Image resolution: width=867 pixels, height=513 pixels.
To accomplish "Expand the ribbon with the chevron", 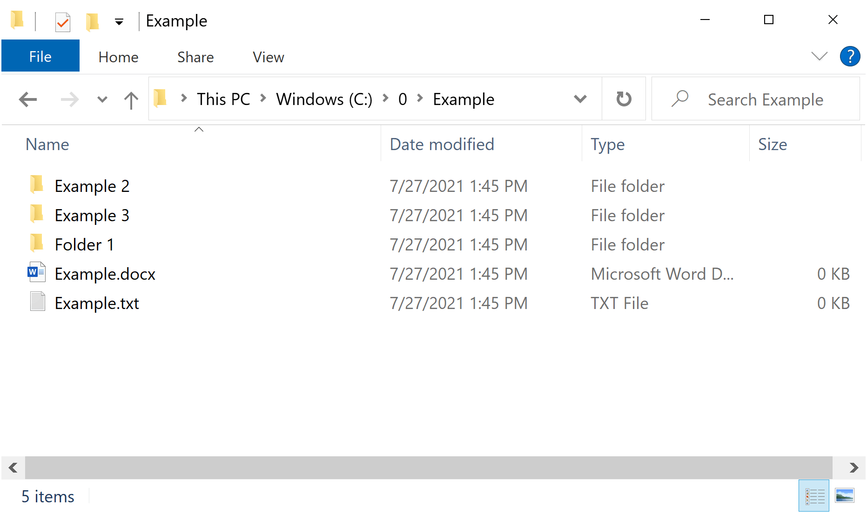I will pos(819,56).
